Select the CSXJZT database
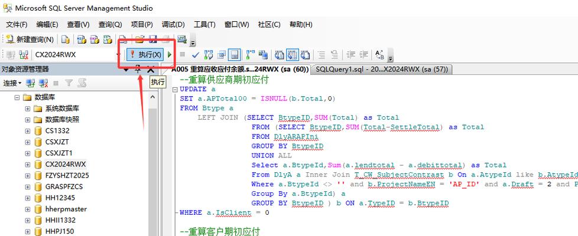The image size is (578, 236). (x=57, y=142)
